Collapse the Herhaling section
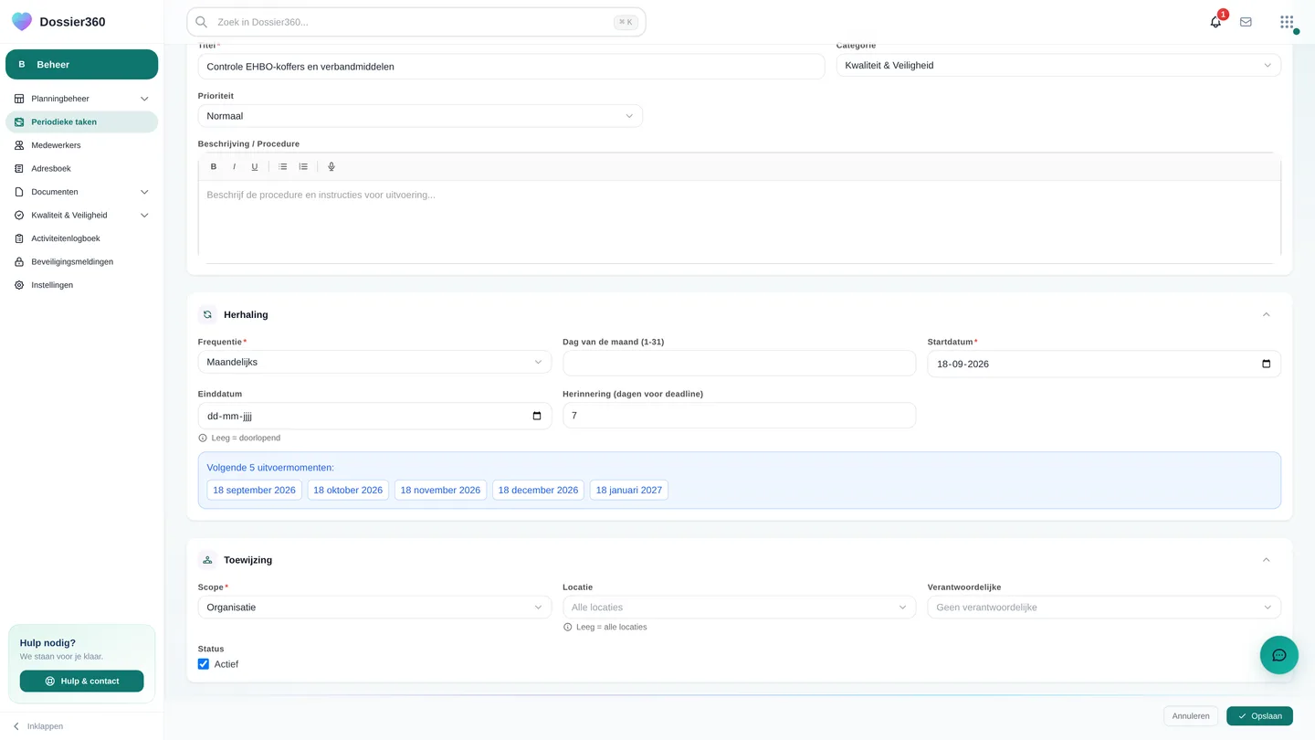1315x740 pixels. 1266,314
